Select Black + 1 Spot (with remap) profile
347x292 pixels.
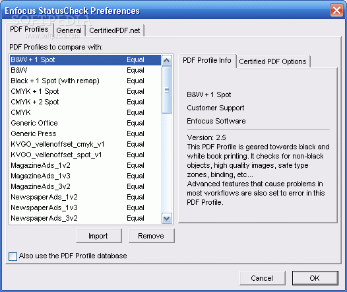(x=85, y=81)
